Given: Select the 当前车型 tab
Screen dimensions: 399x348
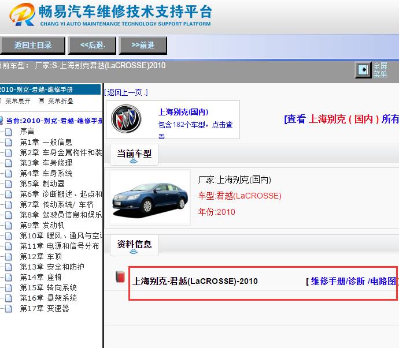Looking at the screenshot, I should (x=134, y=154).
